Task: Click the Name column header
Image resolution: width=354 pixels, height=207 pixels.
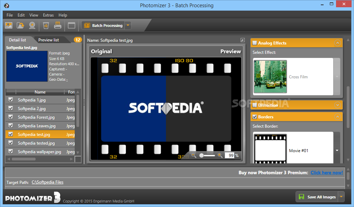Action: tap(40, 92)
